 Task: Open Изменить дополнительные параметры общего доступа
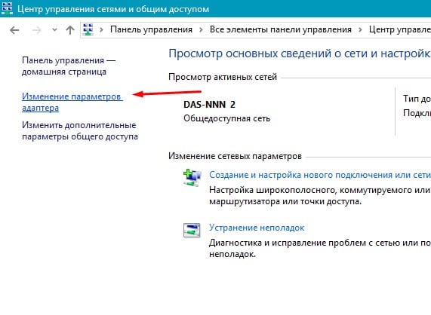pyautogui.click(x=80, y=131)
